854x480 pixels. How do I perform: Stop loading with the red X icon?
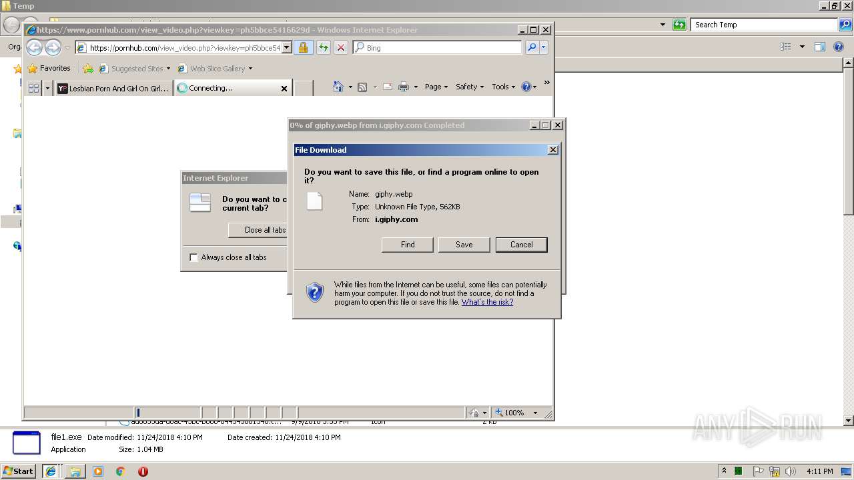[341, 47]
